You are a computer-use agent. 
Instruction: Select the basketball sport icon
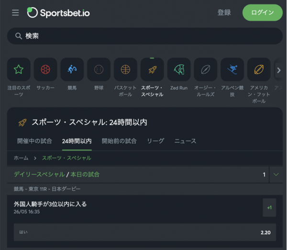(x=125, y=69)
